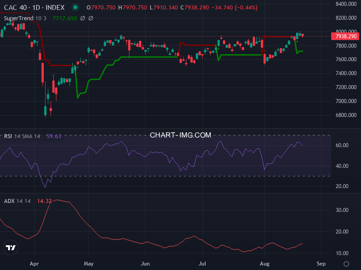Click the RSI 40.00 axis label

(x=342, y=166)
